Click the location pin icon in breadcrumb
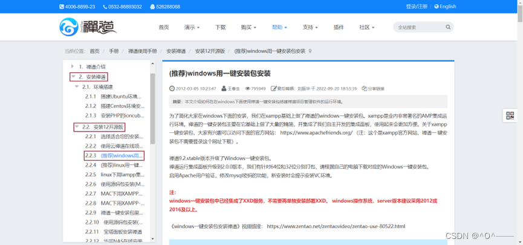The image size is (523, 245). (x=310, y=51)
